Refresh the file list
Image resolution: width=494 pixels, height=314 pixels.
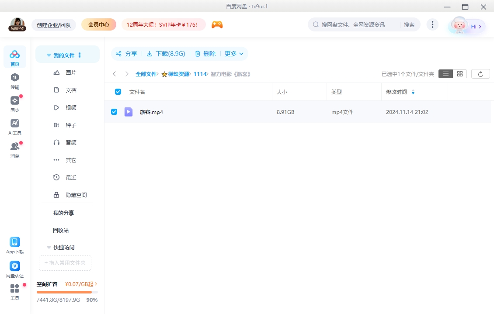(x=480, y=73)
